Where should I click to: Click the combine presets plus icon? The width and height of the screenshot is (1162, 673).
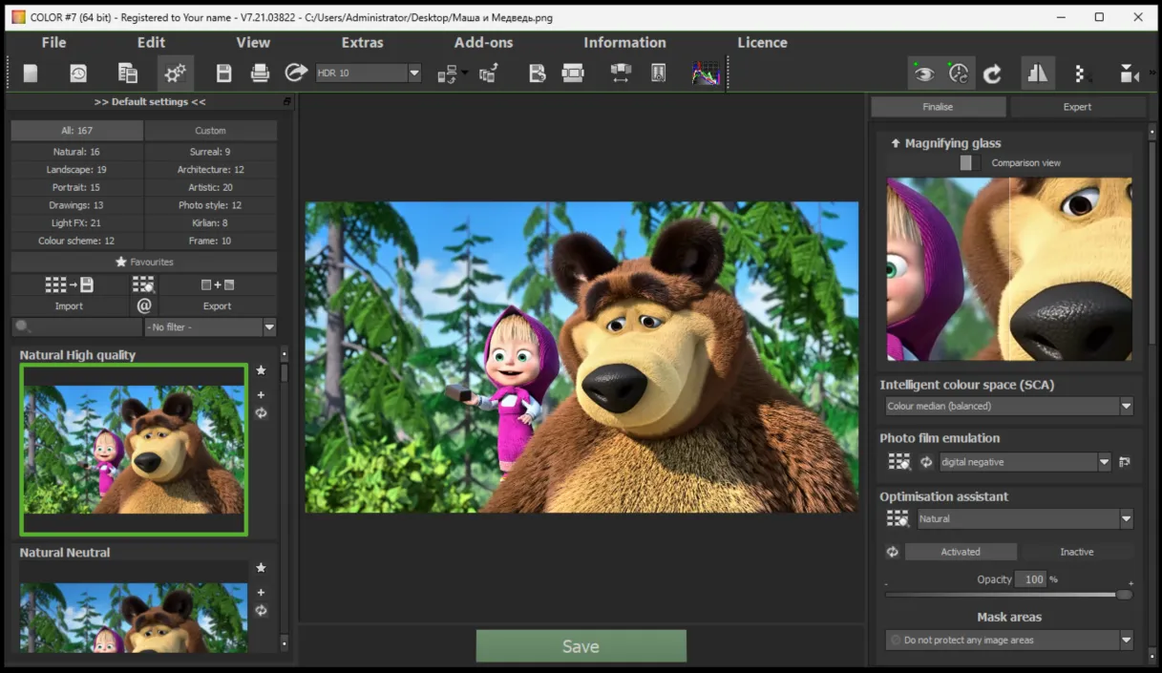point(218,284)
